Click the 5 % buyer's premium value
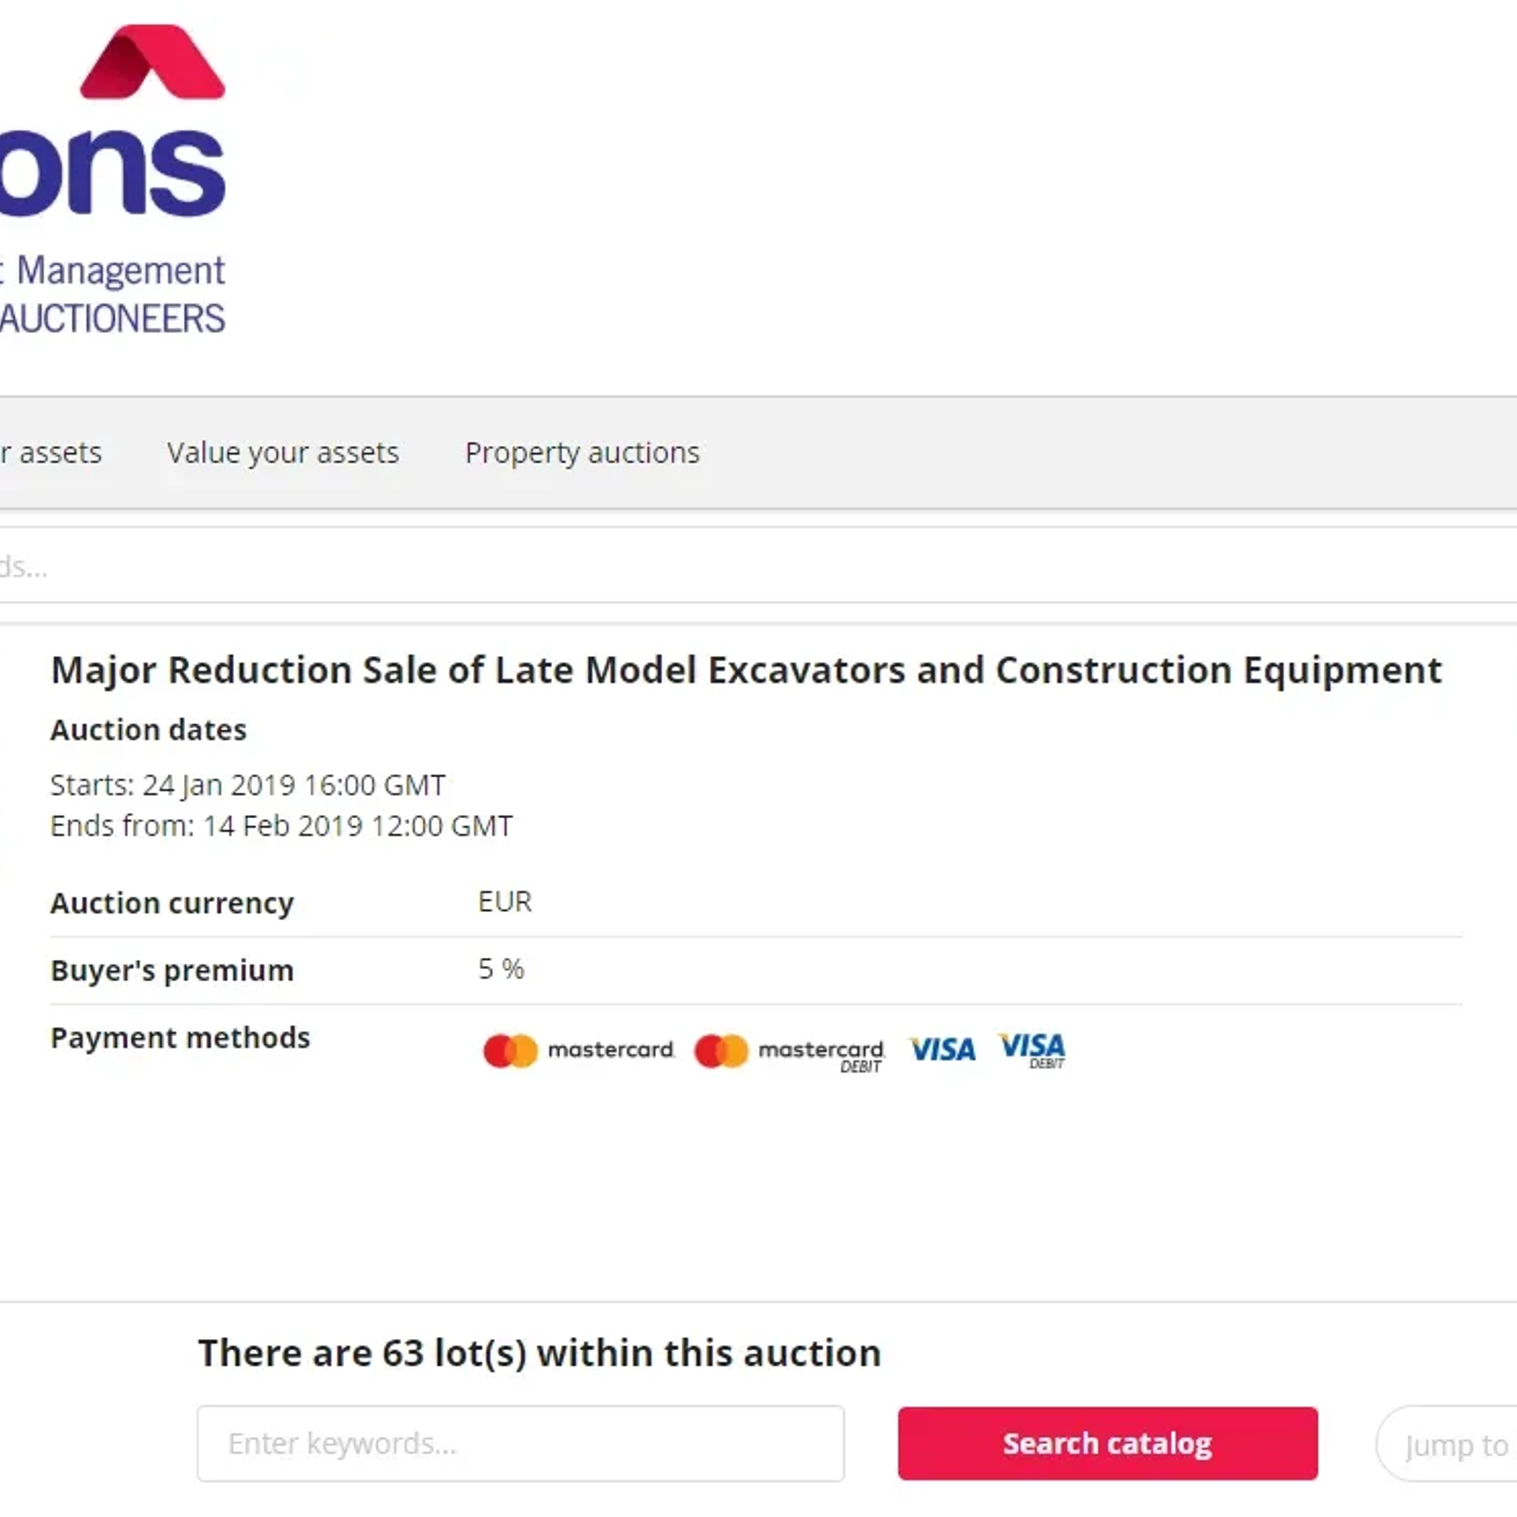This screenshot has height=1517, width=1517. [501, 969]
